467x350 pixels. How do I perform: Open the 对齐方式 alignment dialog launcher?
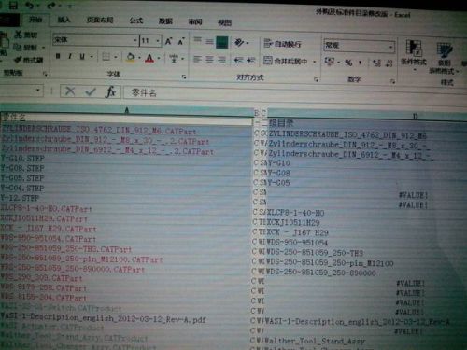[317, 79]
